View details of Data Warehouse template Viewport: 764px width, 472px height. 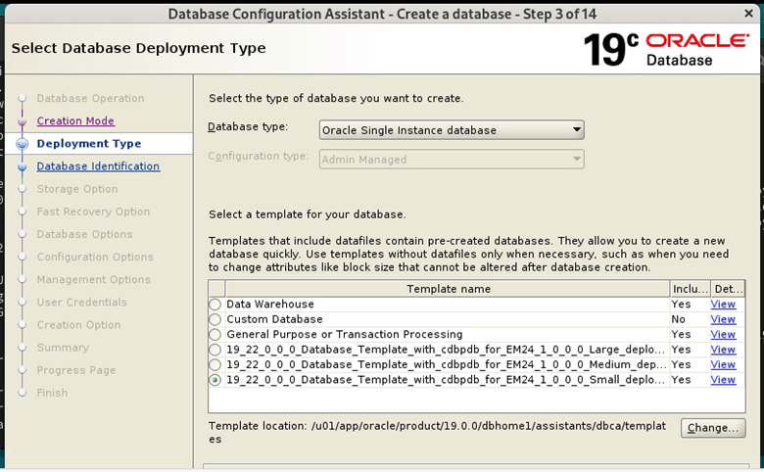pos(723,305)
